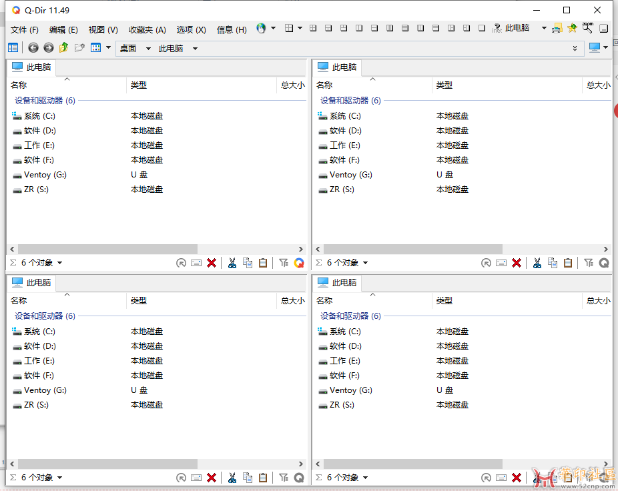Viewport: 618px width, 491px height.
Task: Click the horizontal scrollbar in the bottom-left pane
Action: (x=107, y=464)
